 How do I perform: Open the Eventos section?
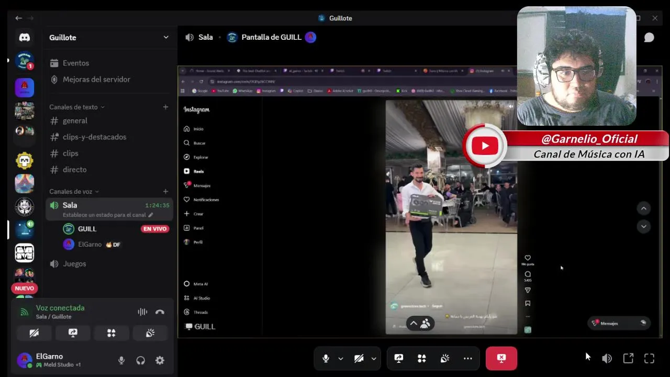point(76,63)
